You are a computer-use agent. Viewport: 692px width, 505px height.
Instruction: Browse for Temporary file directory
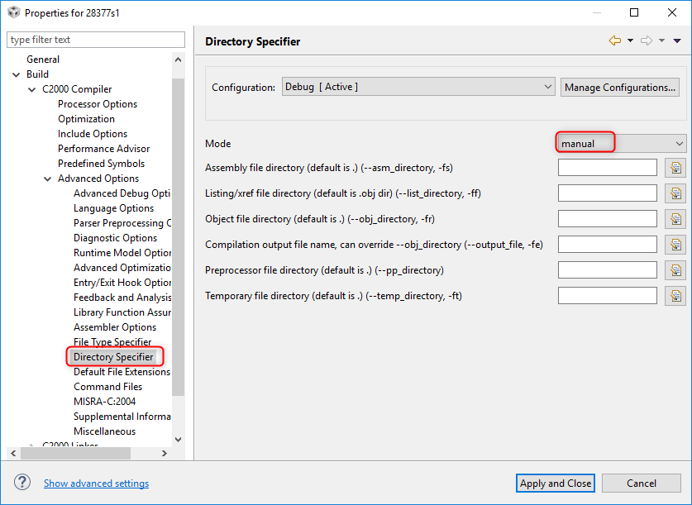[x=675, y=296]
